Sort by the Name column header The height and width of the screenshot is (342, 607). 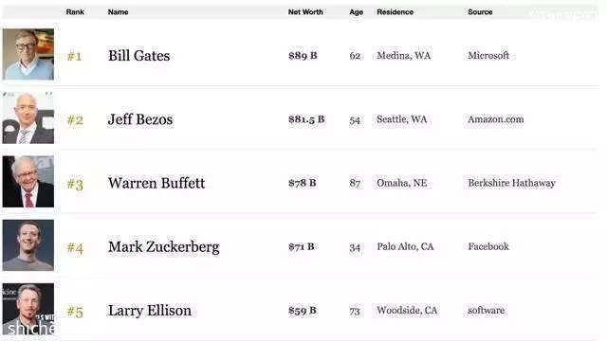pos(118,12)
